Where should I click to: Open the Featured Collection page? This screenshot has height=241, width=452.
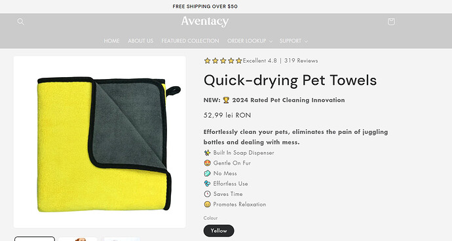[190, 40]
